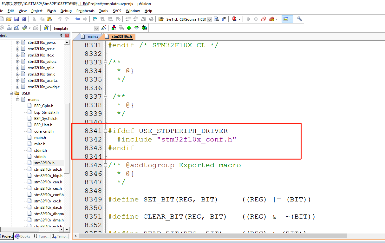This screenshot has width=385, height=243.
Task: Select the Build target icon
Action: click(x=9, y=28)
